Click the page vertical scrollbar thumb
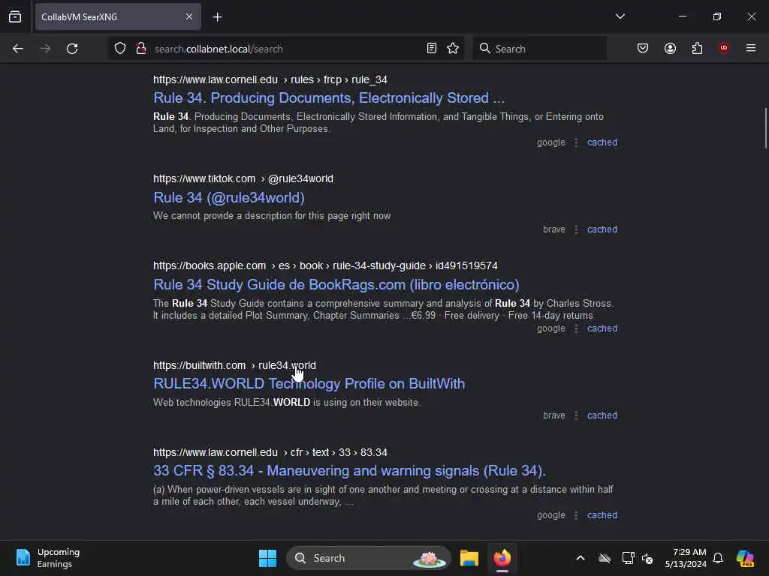769x576 pixels. [x=765, y=128]
